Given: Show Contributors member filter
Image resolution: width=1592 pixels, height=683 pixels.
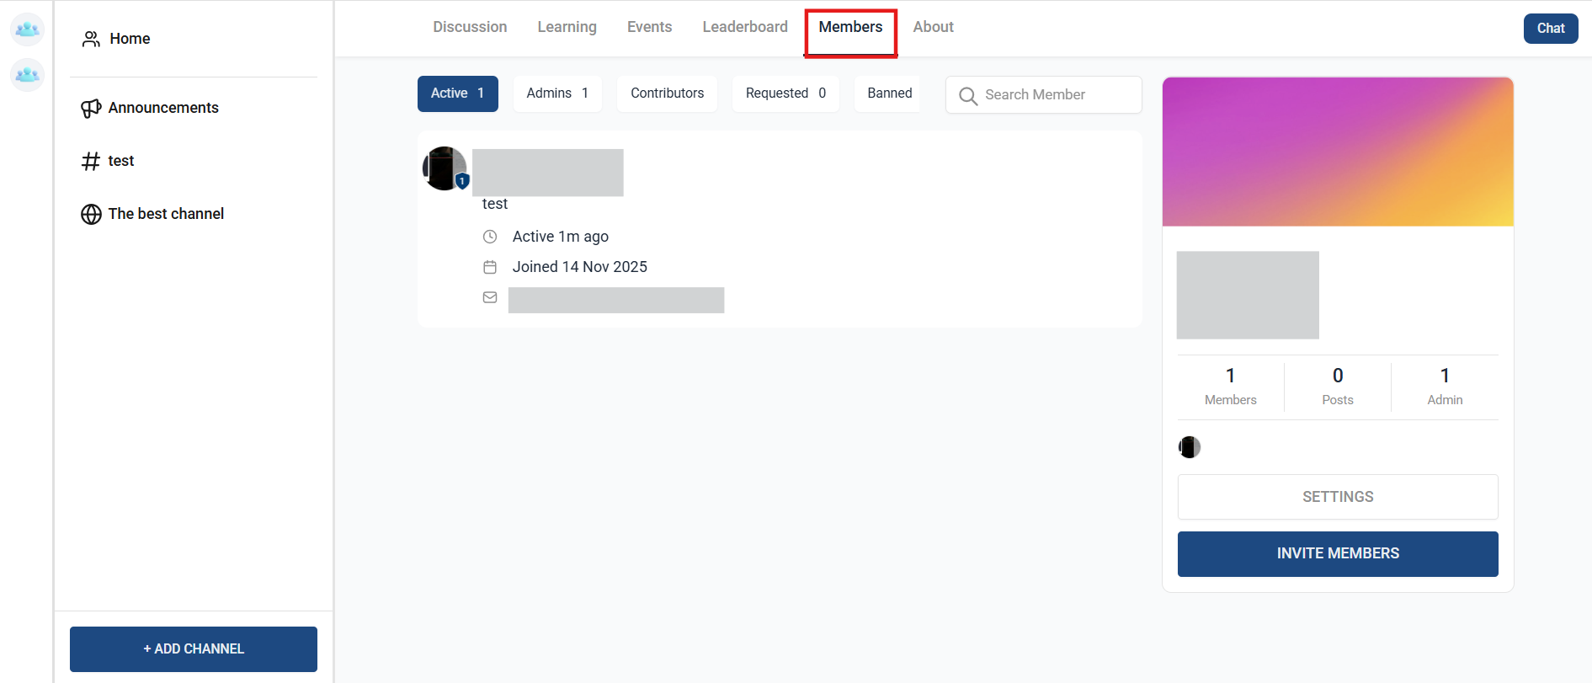Looking at the screenshot, I should (667, 93).
